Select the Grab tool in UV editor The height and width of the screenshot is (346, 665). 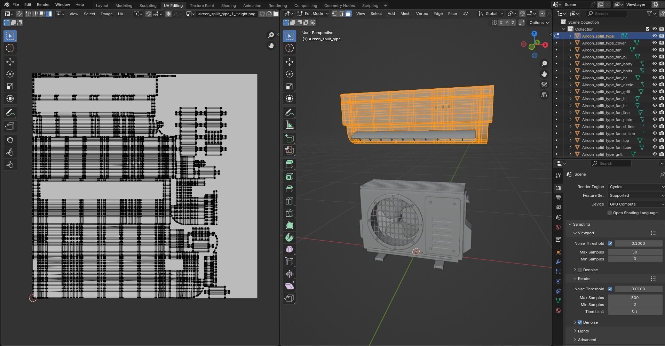pyautogui.click(x=10, y=140)
